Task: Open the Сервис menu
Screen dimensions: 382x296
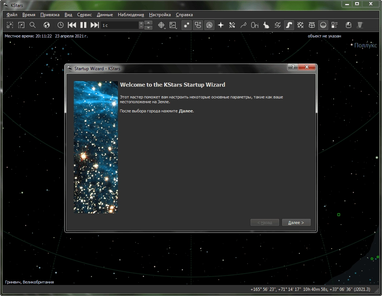Action: click(x=84, y=15)
